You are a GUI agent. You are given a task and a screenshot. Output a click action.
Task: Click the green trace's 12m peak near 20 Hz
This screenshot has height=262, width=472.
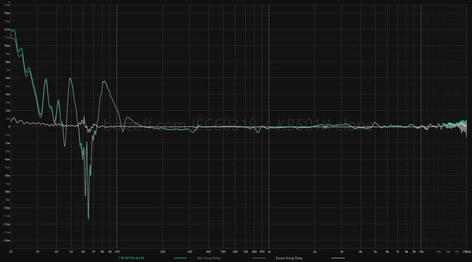click(13, 30)
